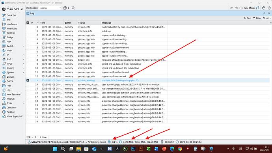272x153 pixels.
Task: Open the WiFi menu
Action: coord(7,20)
